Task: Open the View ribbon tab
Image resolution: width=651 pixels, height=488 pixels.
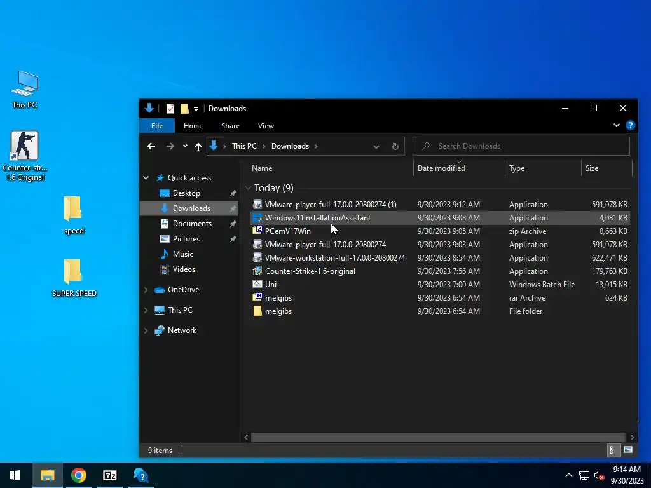Action: coord(266,126)
